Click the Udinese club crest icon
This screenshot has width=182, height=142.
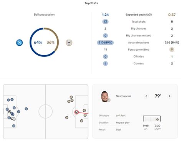click(x=69, y=43)
